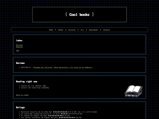This screenshot has width=159, height=119.
Task: Select the Ratings heading
Action: (20, 108)
